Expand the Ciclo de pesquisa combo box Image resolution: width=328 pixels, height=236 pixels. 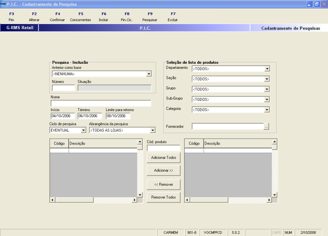[x=83, y=130]
